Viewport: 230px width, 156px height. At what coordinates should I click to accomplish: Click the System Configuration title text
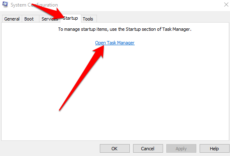click(34, 5)
